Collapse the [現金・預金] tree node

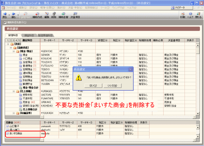click(x=14, y=51)
